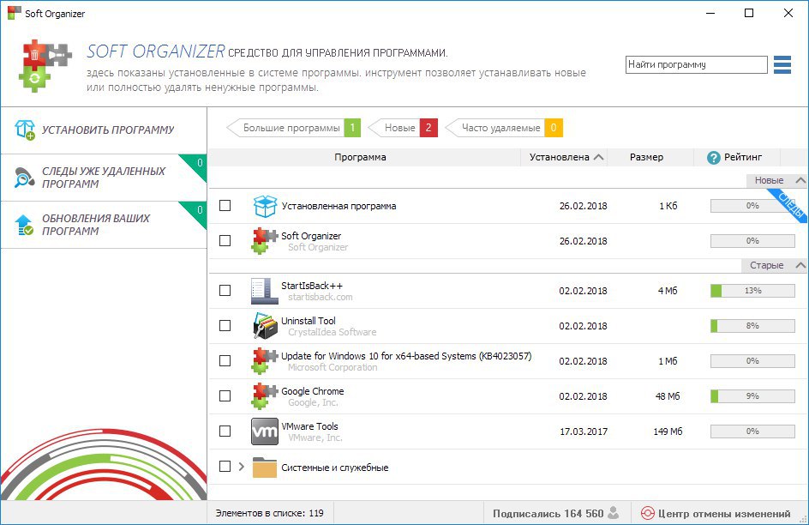Expand the Системные и служебные group arrow
The width and height of the screenshot is (809, 525).
(241, 467)
